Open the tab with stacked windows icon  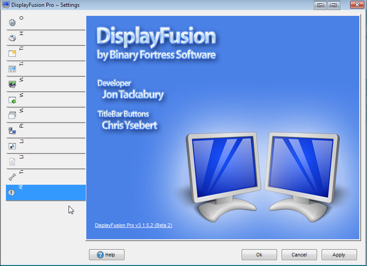point(45,115)
